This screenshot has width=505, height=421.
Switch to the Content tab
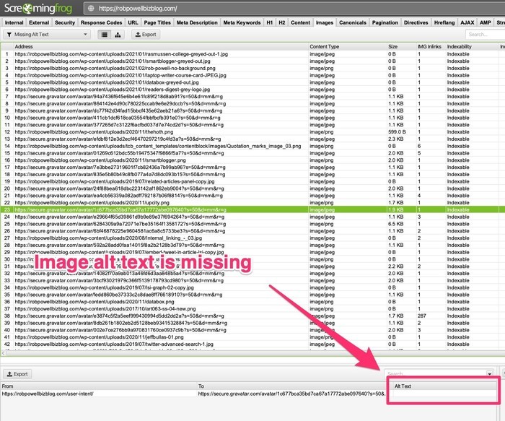301,22
